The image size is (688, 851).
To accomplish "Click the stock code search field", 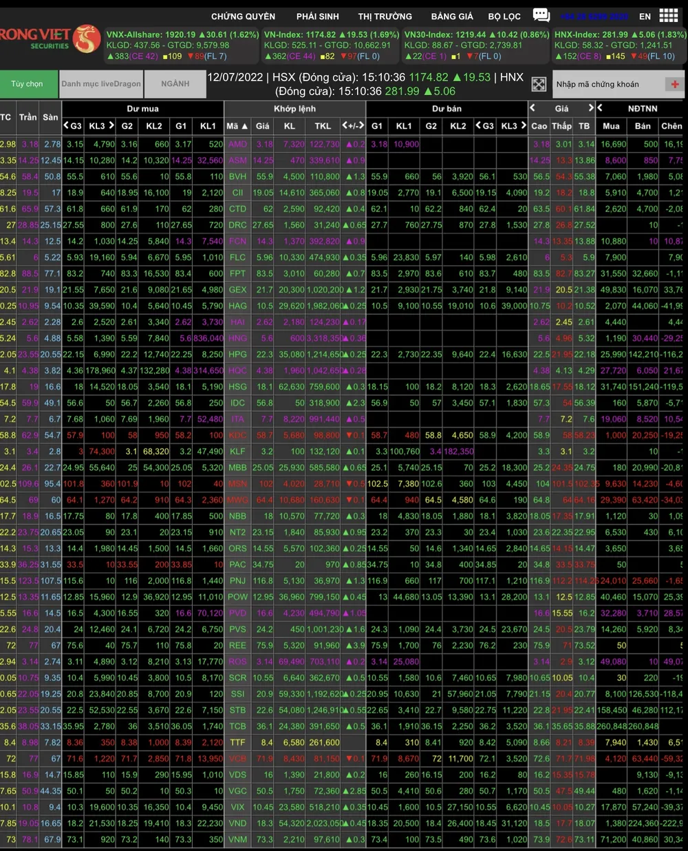I will [605, 84].
